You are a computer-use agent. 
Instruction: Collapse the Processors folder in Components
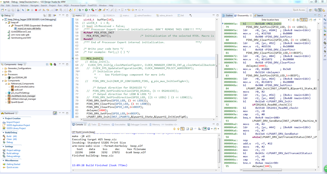(3, 74)
